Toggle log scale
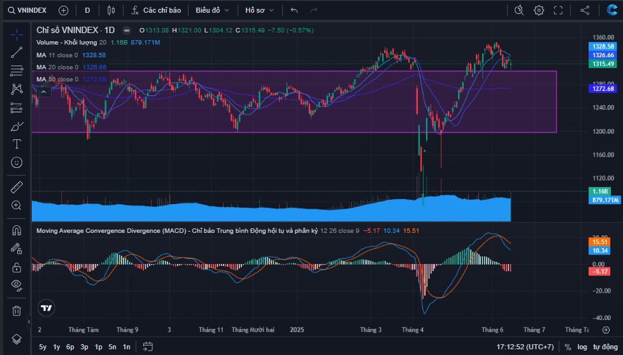Screen dimensions: 623x355 [582, 347]
